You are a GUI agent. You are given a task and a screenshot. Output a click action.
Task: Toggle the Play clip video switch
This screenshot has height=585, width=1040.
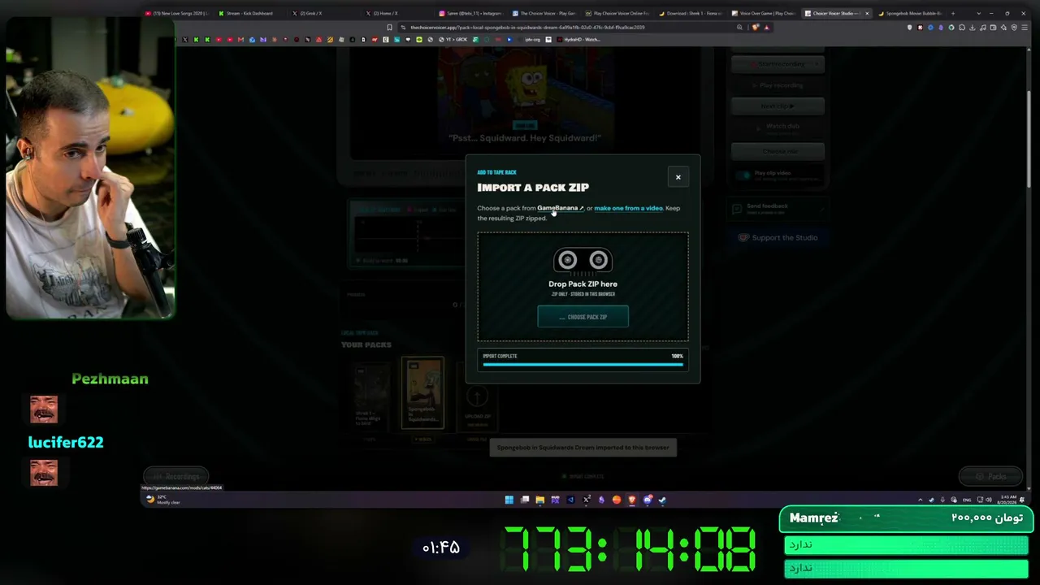743,175
